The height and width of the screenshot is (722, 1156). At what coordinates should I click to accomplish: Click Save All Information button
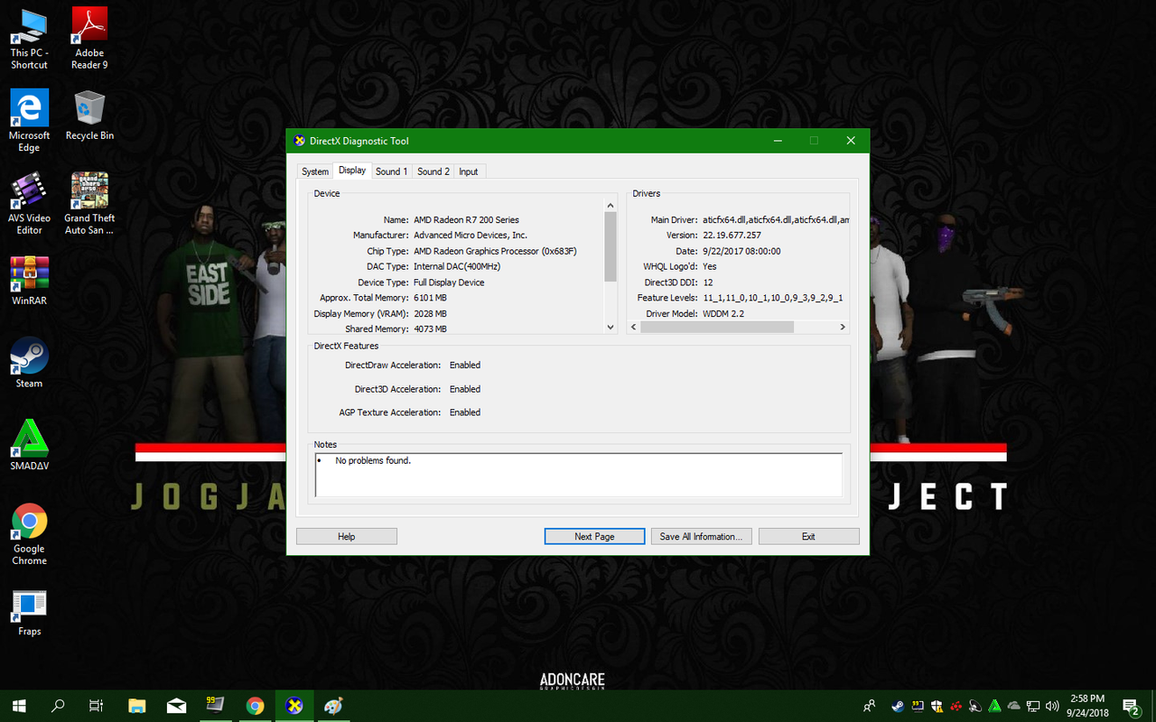tap(701, 536)
